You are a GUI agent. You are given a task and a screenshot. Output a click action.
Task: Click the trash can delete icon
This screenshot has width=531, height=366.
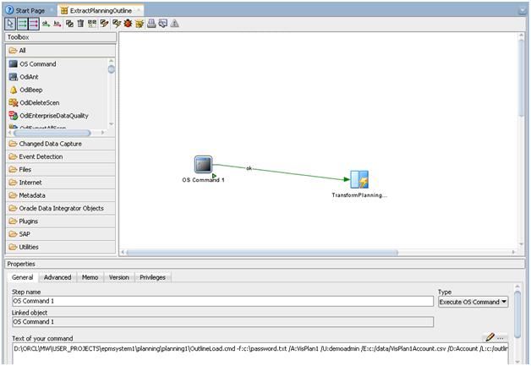80,24
